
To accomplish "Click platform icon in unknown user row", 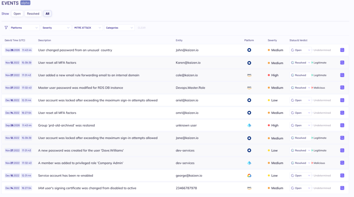I will (249, 125).
